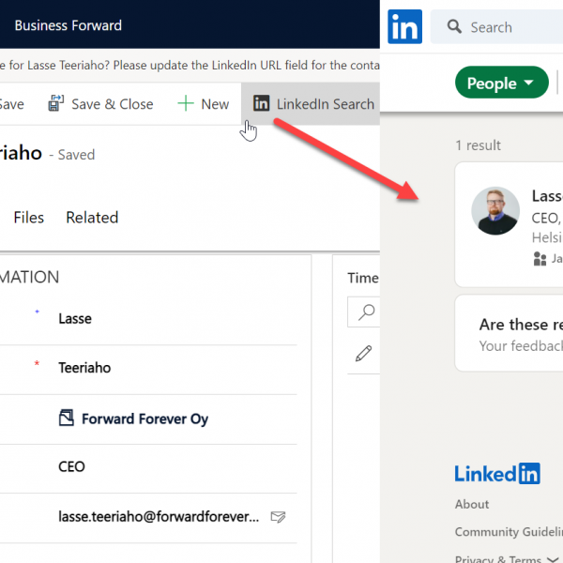
Task: Expand Privacy & Terms footer menu
Action: (x=506, y=558)
